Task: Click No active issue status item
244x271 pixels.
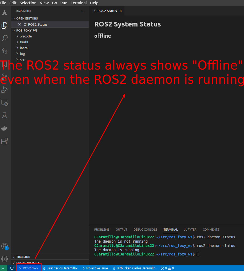Action: [95, 268]
